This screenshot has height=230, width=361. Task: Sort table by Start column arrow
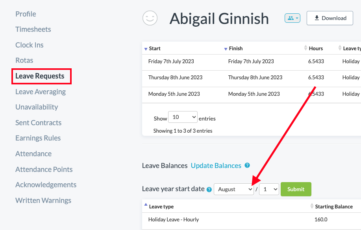coord(146,49)
